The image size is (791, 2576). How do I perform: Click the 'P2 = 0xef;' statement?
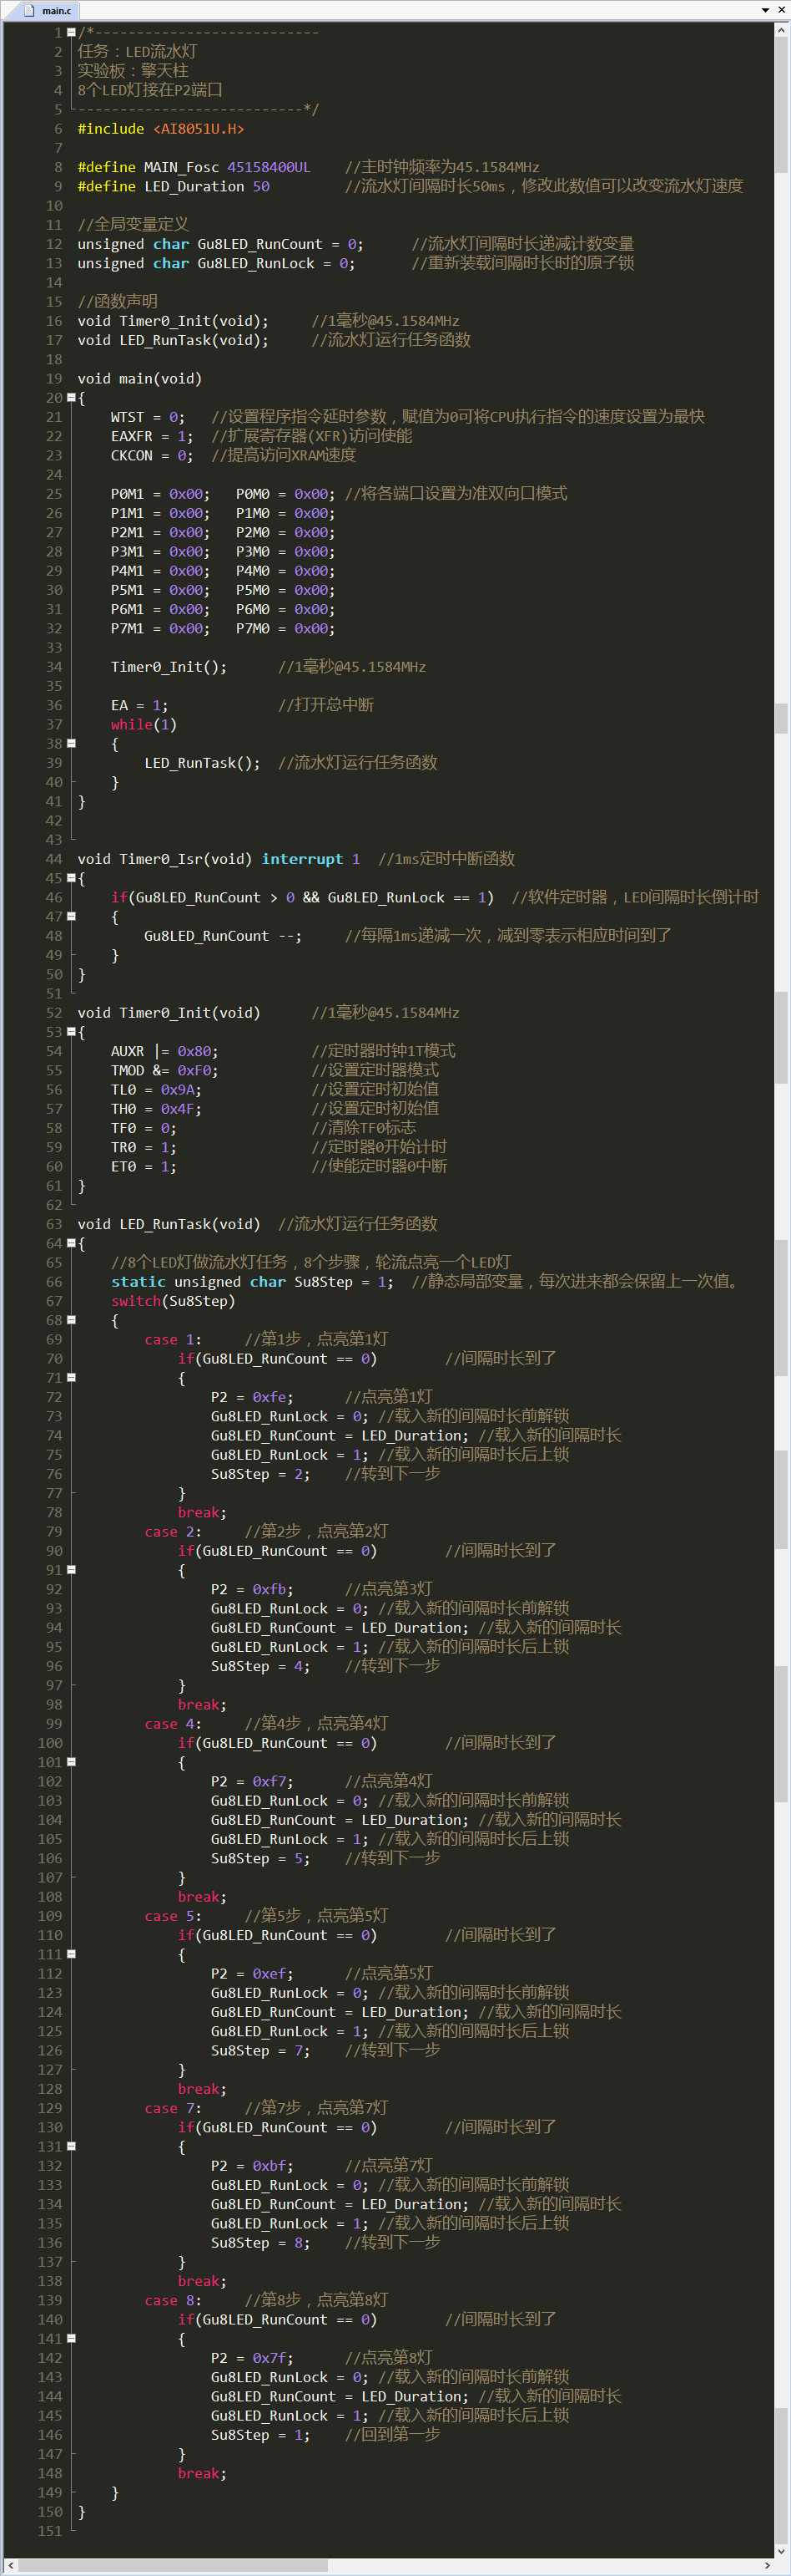point(252,1974)
